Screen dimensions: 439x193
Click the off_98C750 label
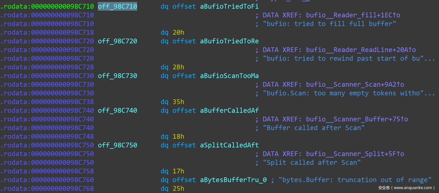[x=117, y=145]
